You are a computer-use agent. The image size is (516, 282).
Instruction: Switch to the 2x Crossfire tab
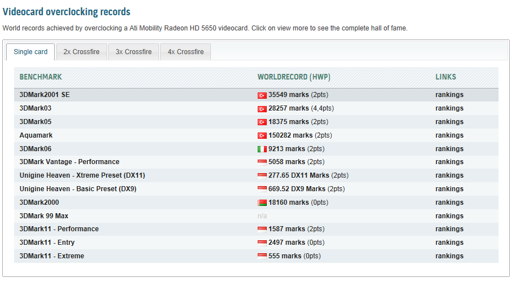click(82, 52)
